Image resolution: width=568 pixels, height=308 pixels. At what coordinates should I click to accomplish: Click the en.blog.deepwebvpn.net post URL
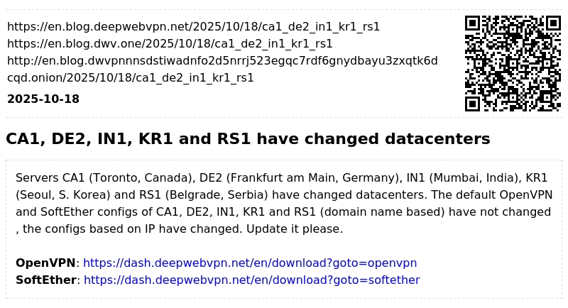click(x=193, y=27)
